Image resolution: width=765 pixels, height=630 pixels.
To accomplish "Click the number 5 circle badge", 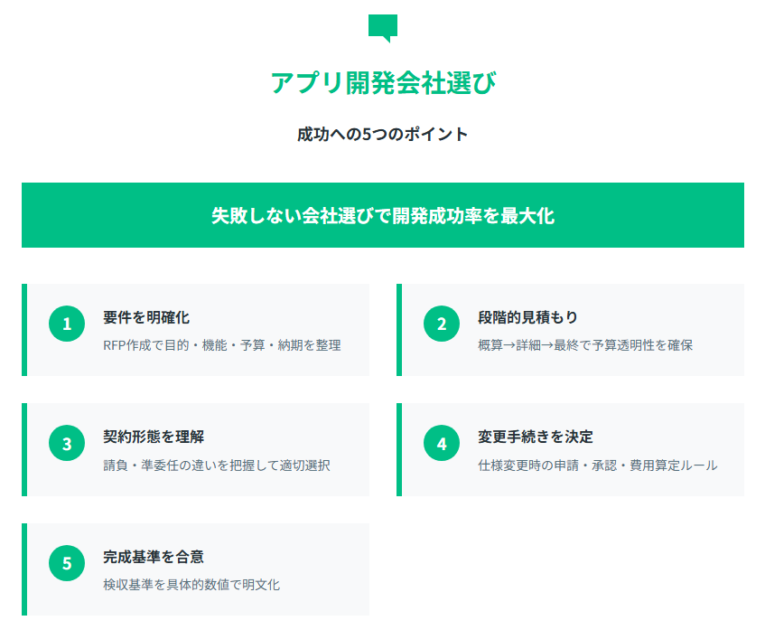I will [67, 563].
